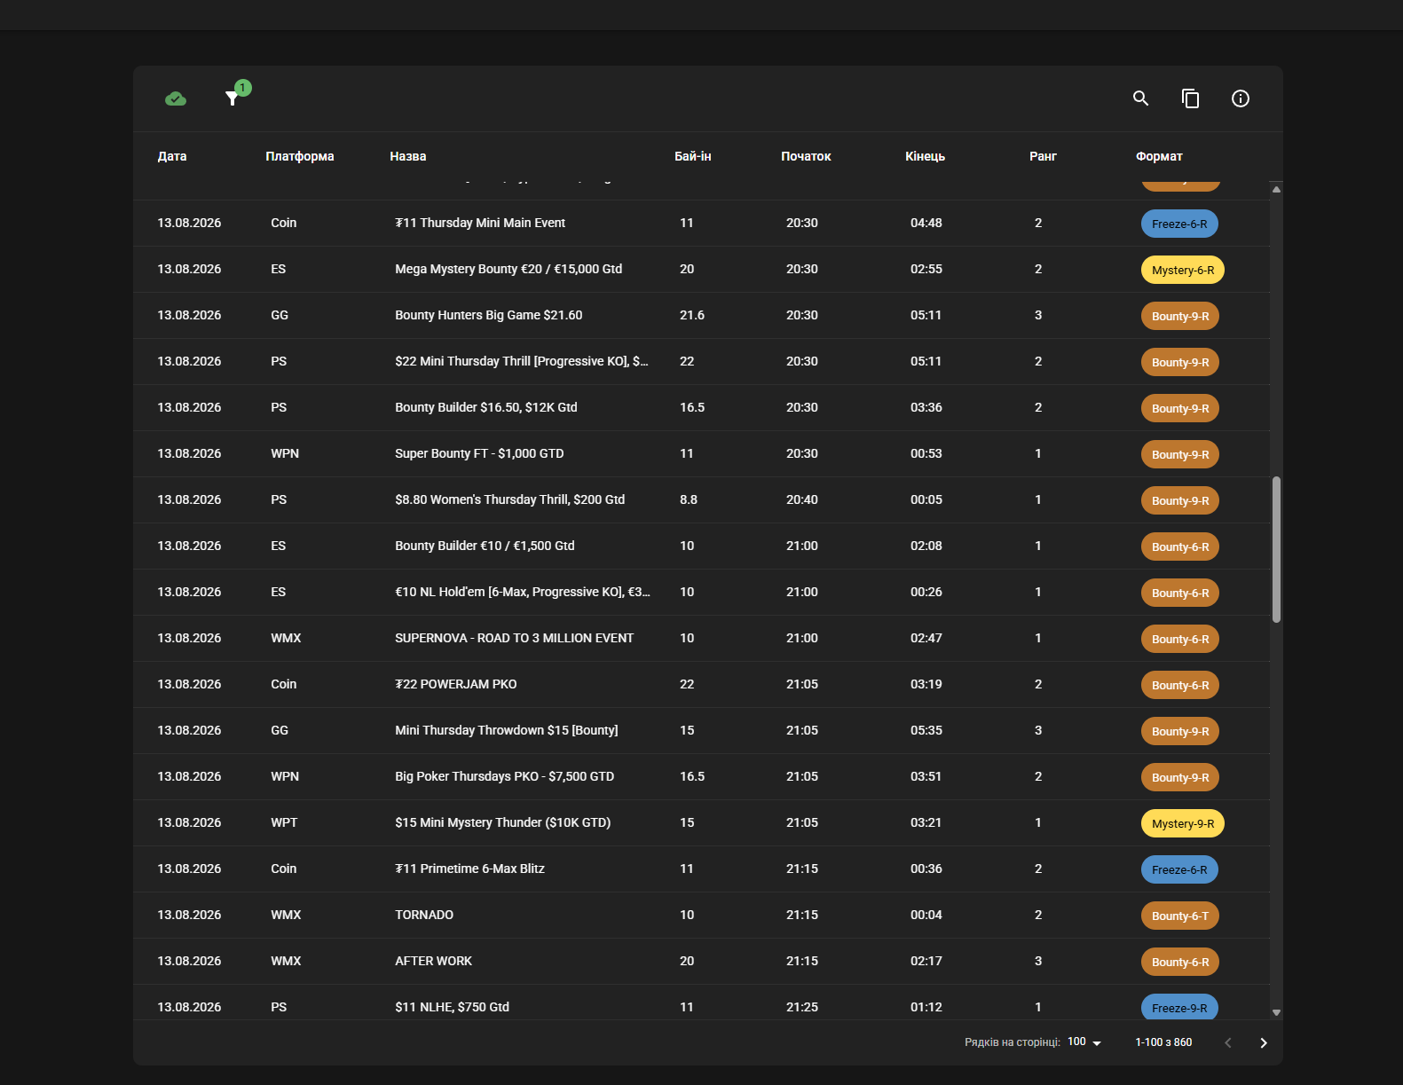Click the copy table icon
1403x1085 pixels.
(x=1191, y=98)
